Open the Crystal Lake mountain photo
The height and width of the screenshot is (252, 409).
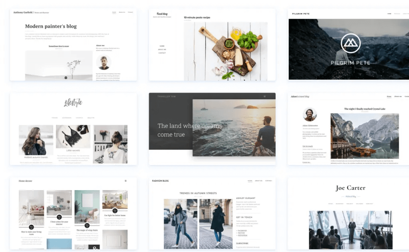coord(365,136)
